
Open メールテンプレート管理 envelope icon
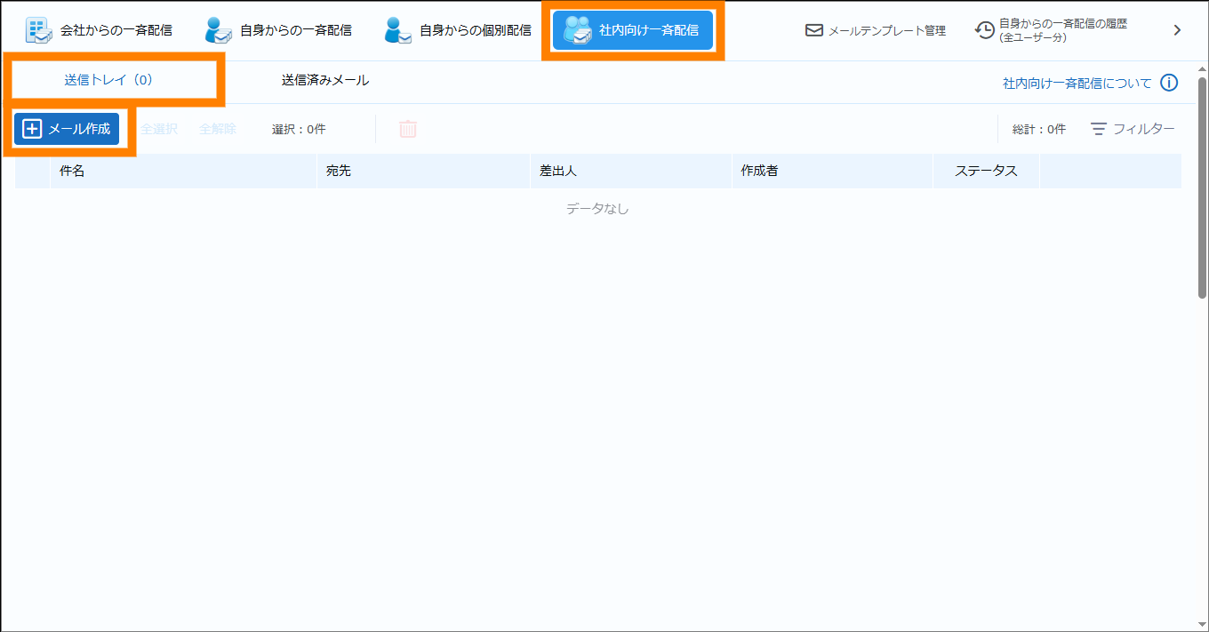pos(813,30)
